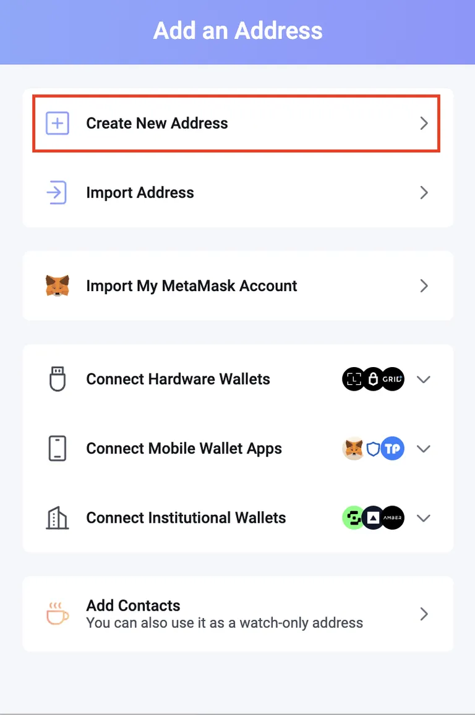Click the plus icon beside Create New Address
The height and width of the screenshot is (715, 475).
click(58, 123)
